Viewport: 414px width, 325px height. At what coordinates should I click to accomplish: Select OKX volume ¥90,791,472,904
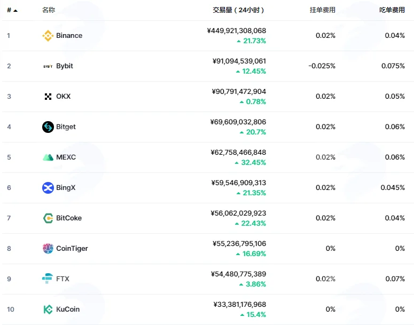(239, 92)
